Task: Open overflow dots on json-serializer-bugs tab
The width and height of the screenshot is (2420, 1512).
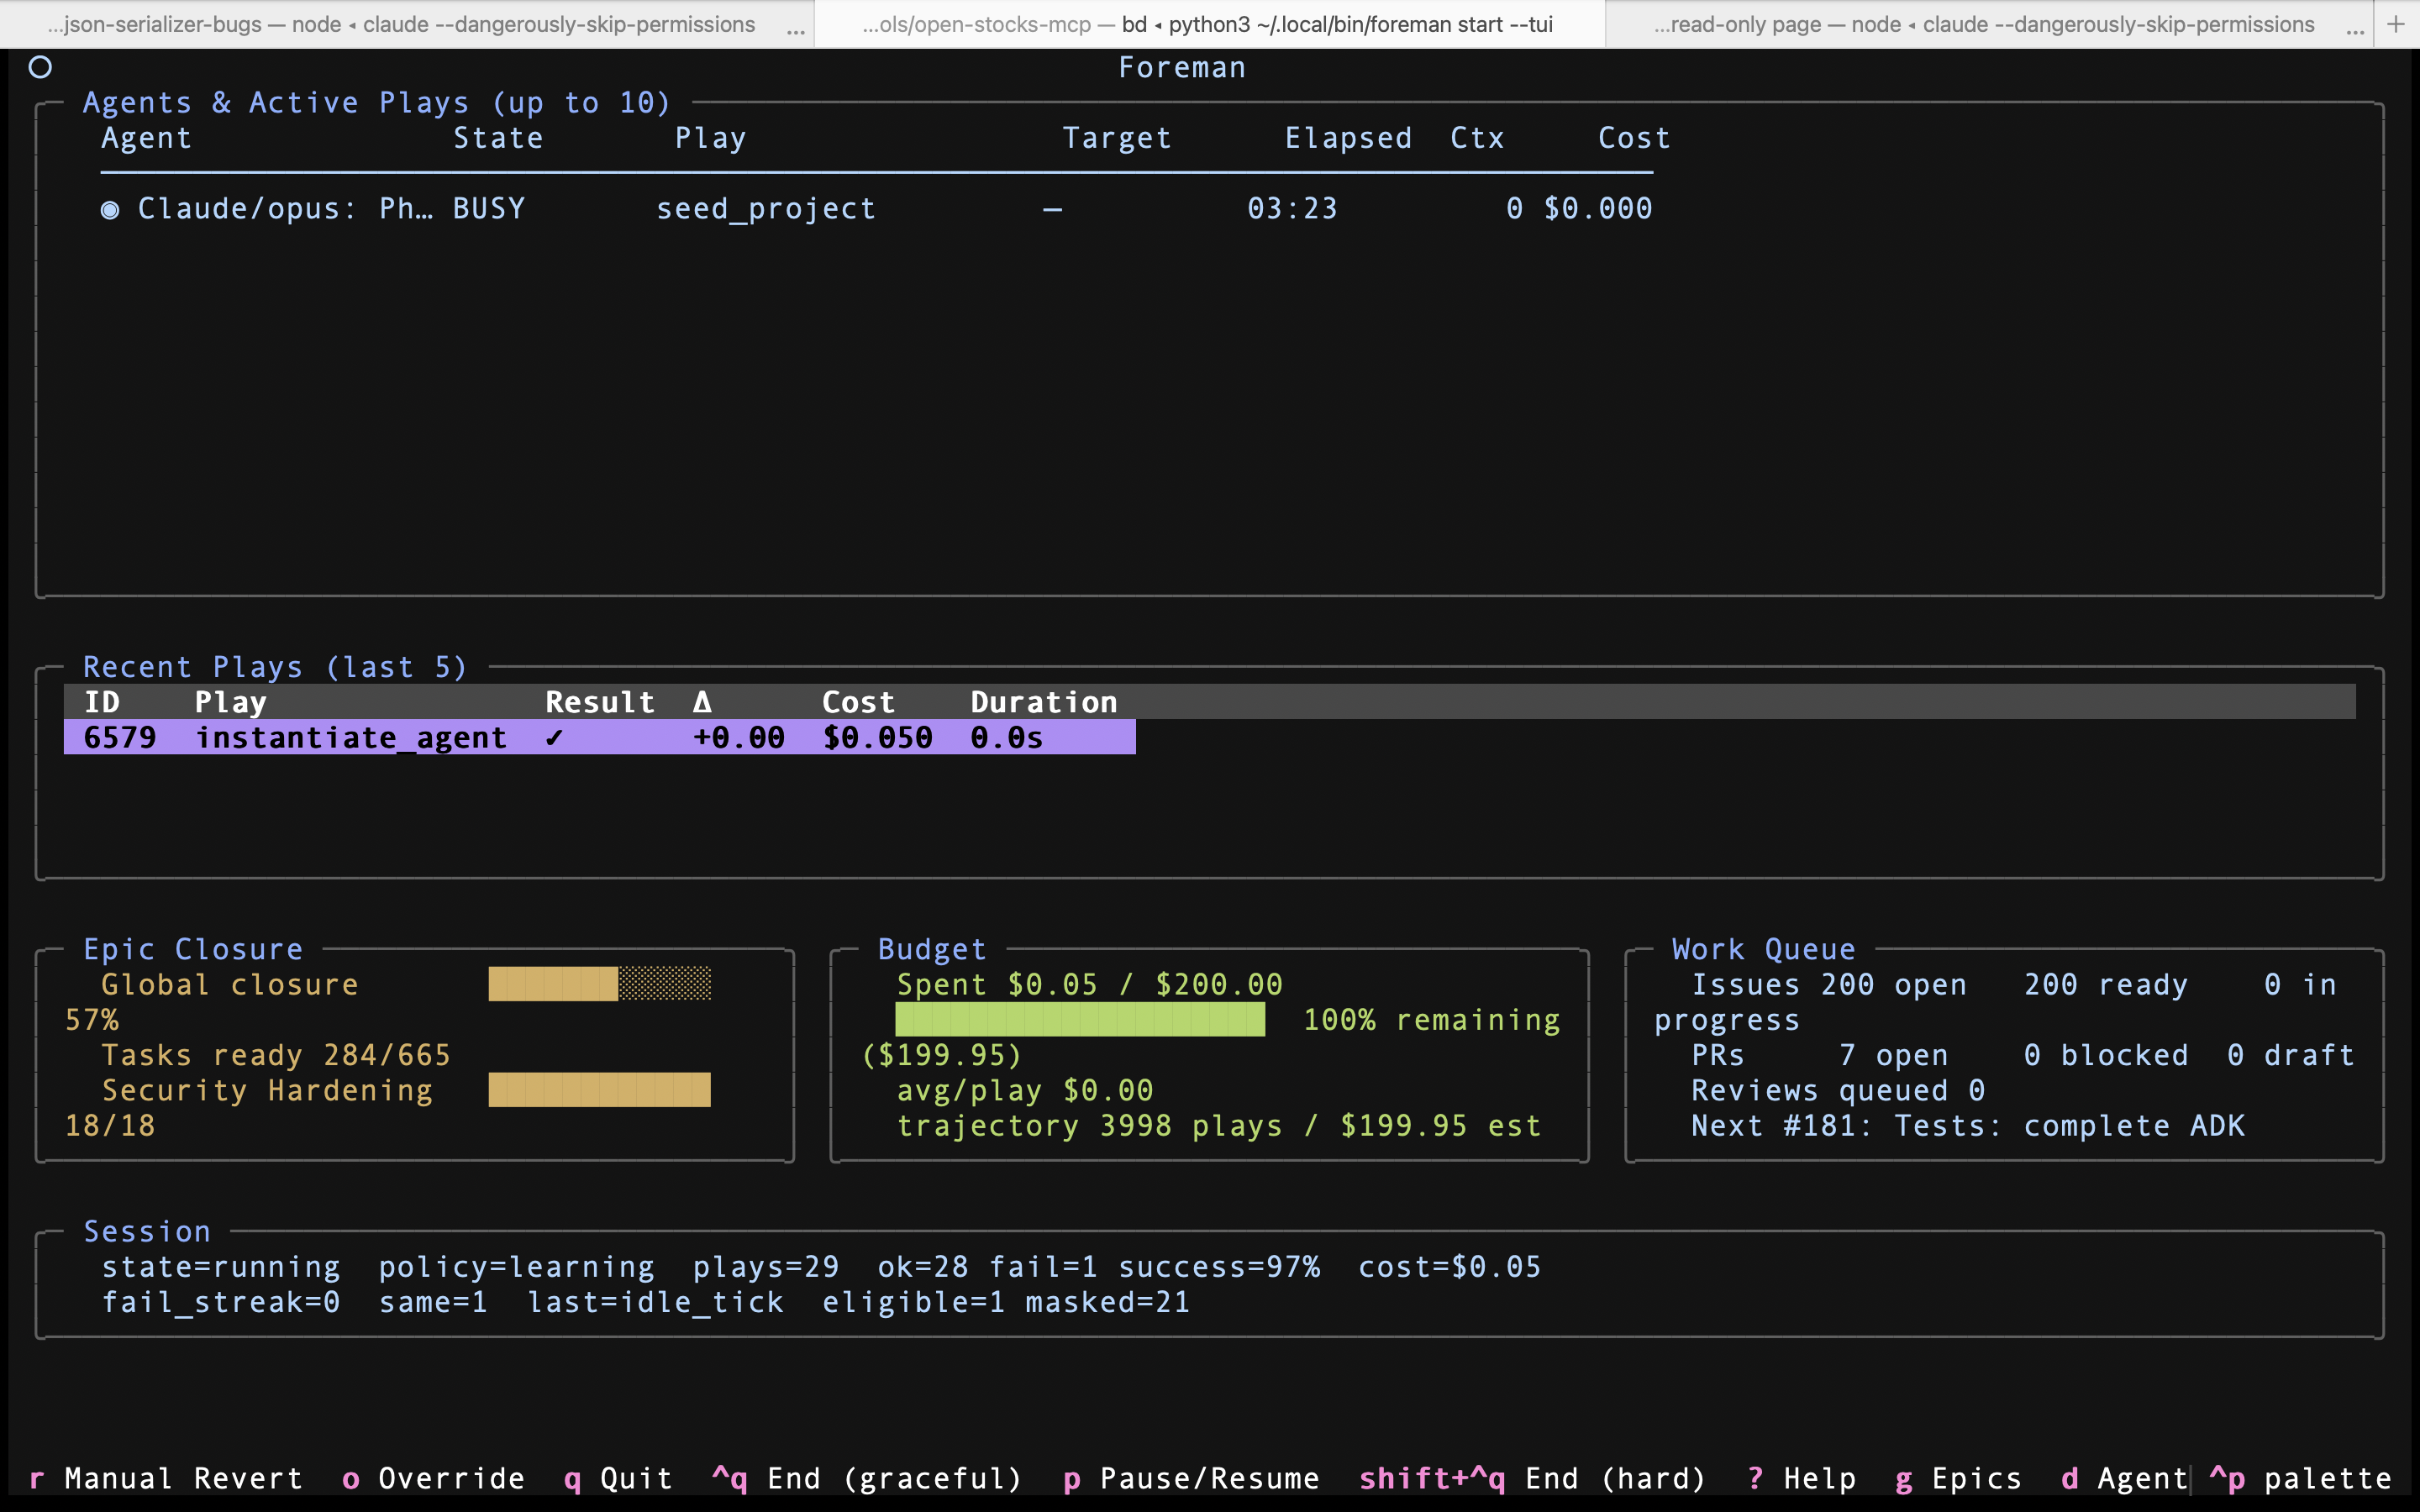Action: (796, 31)
